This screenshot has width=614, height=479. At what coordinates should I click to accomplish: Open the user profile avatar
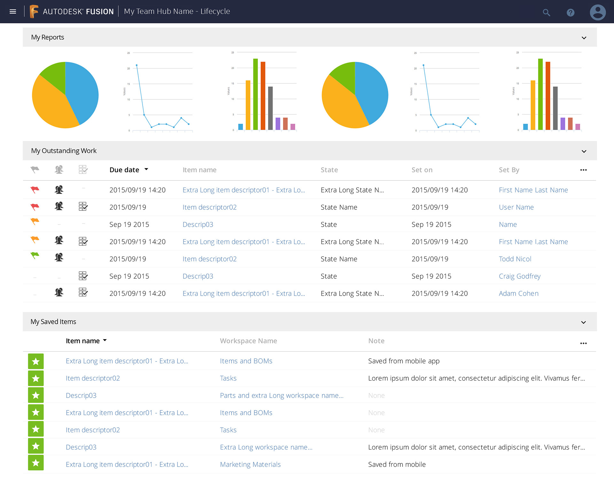pos(597,12)
